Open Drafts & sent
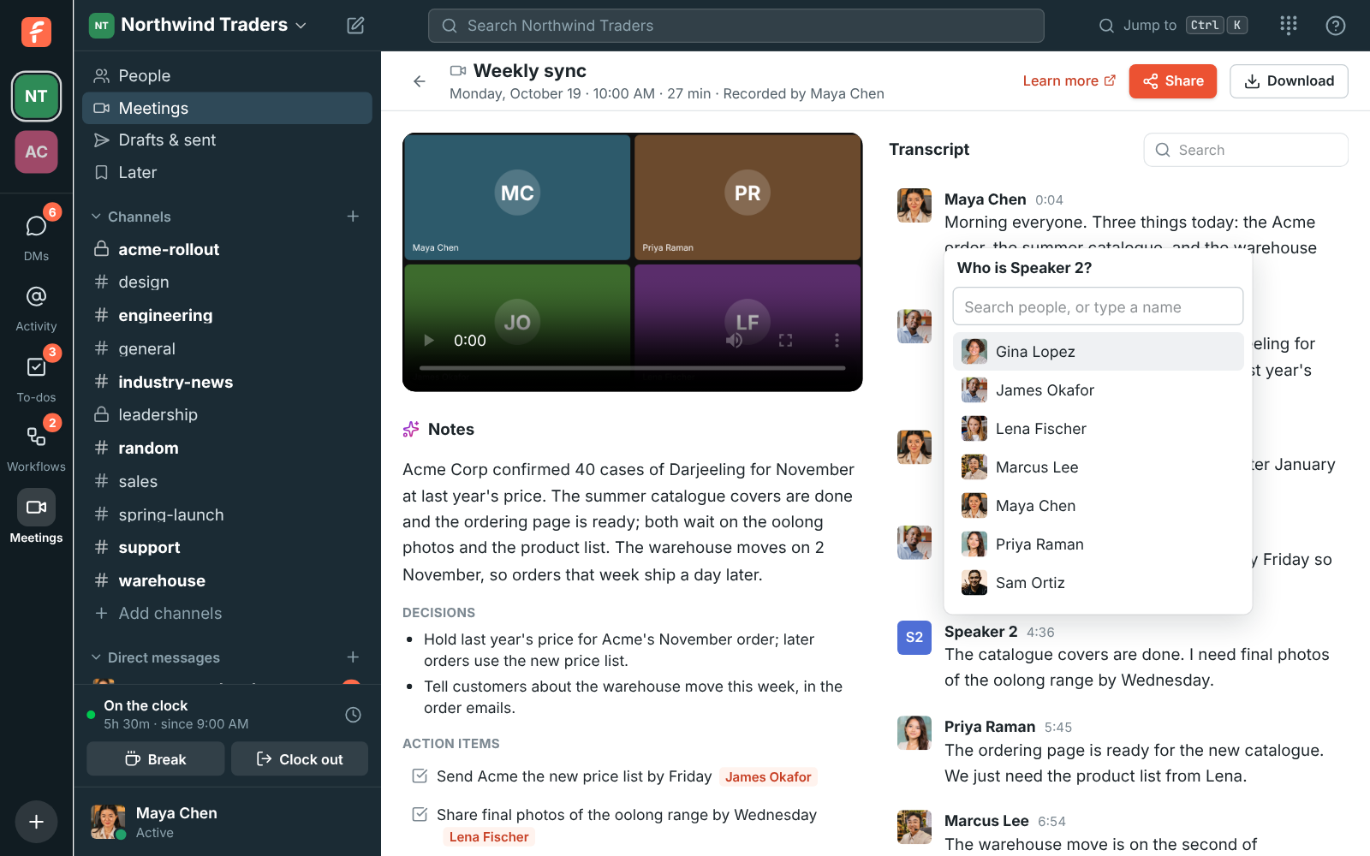This screenshot has width=1370, height=856. point(227,140)
